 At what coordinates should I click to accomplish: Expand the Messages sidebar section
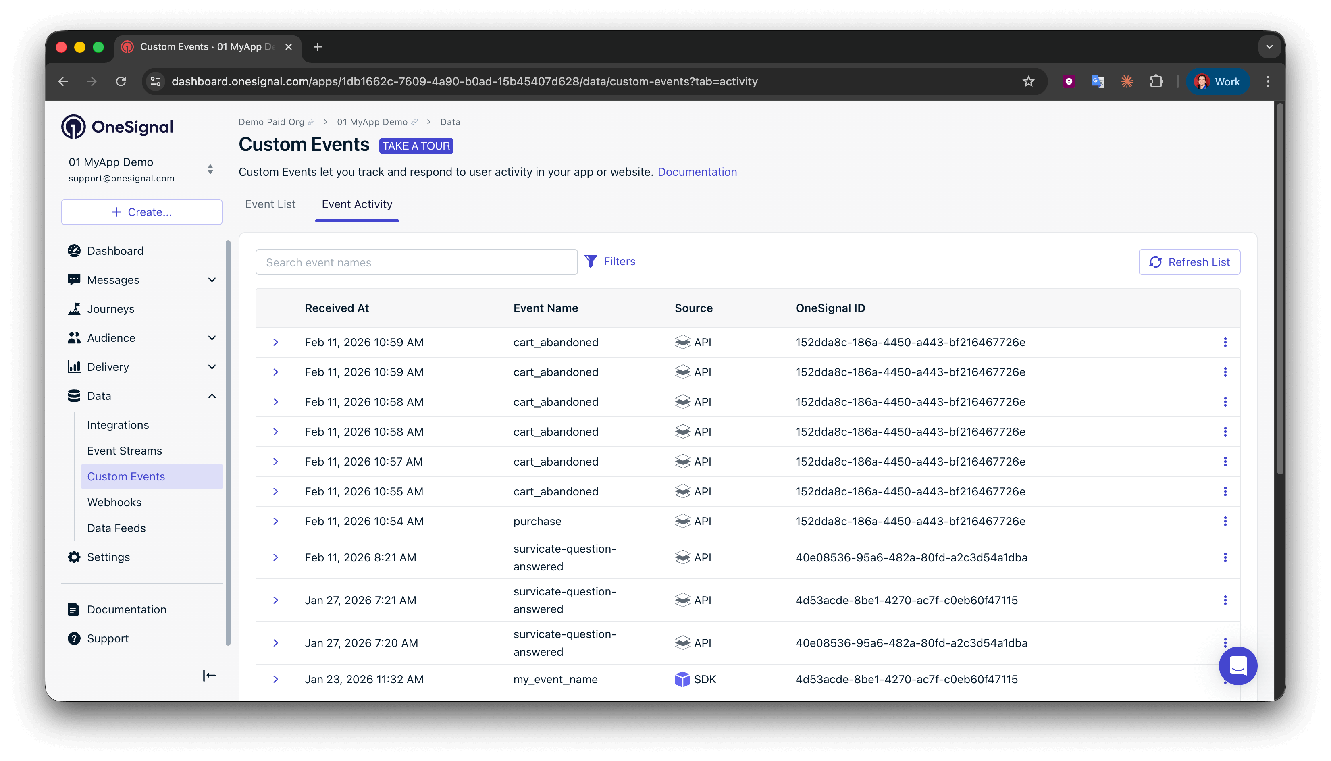pyautogui.click(x=212, y=280)
